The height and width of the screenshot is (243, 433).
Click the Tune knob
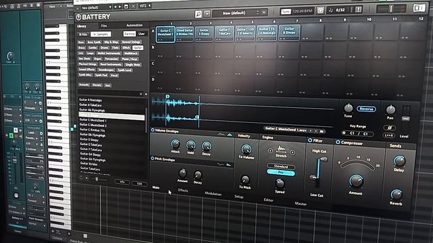tap(348, 107)
